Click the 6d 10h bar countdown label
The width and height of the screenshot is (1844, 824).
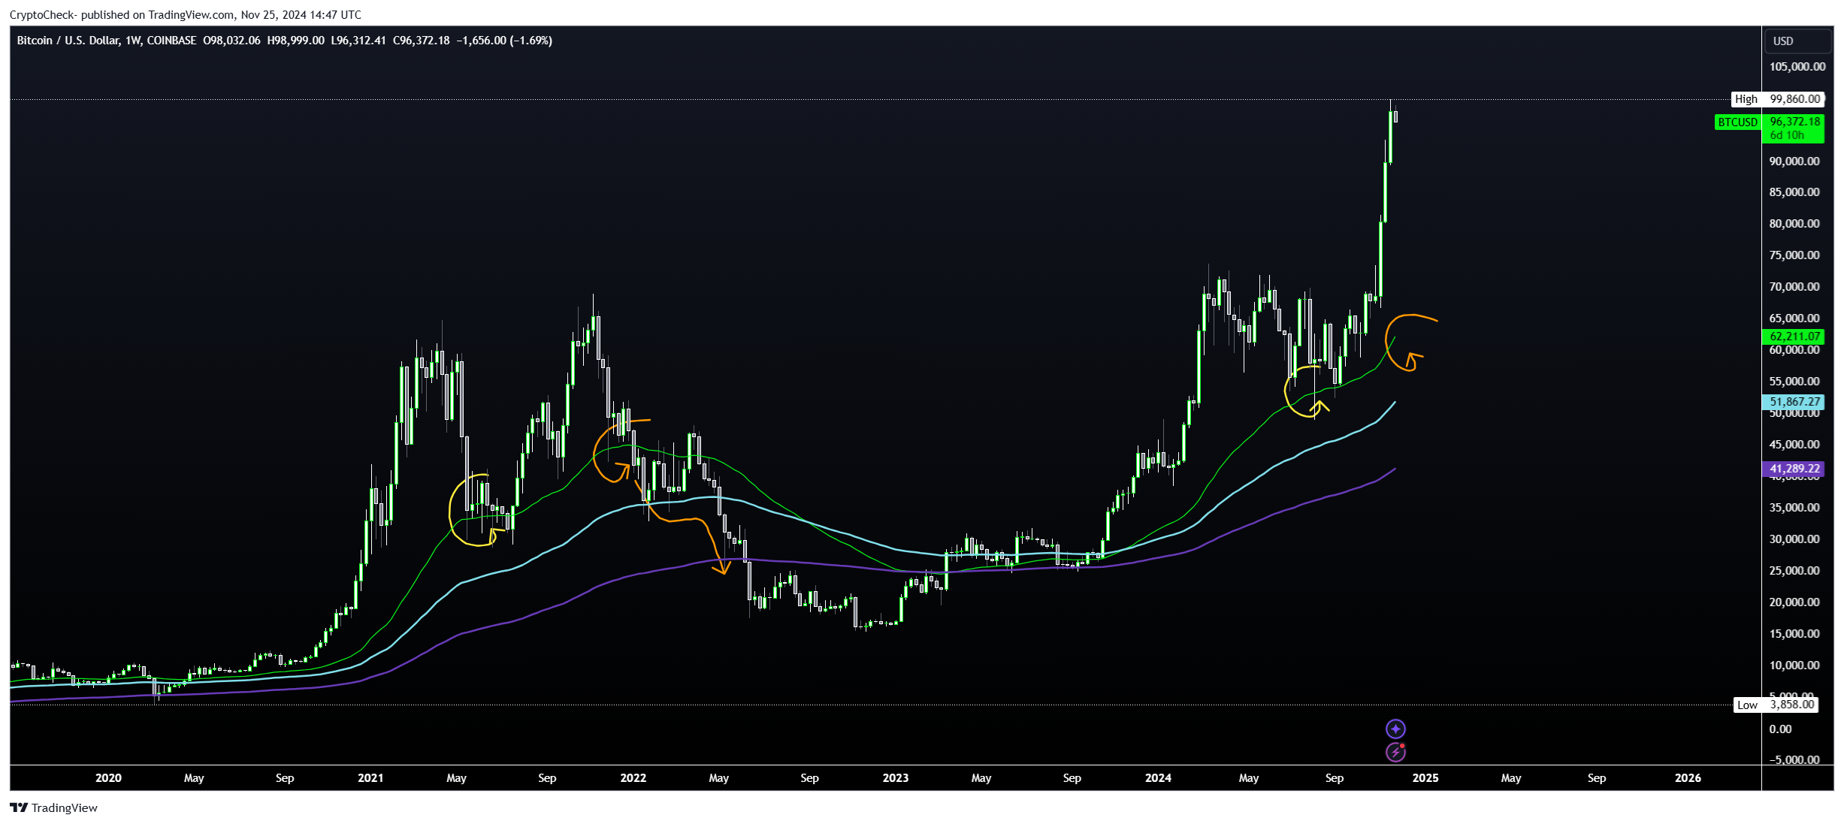[x=1787, y=135]
